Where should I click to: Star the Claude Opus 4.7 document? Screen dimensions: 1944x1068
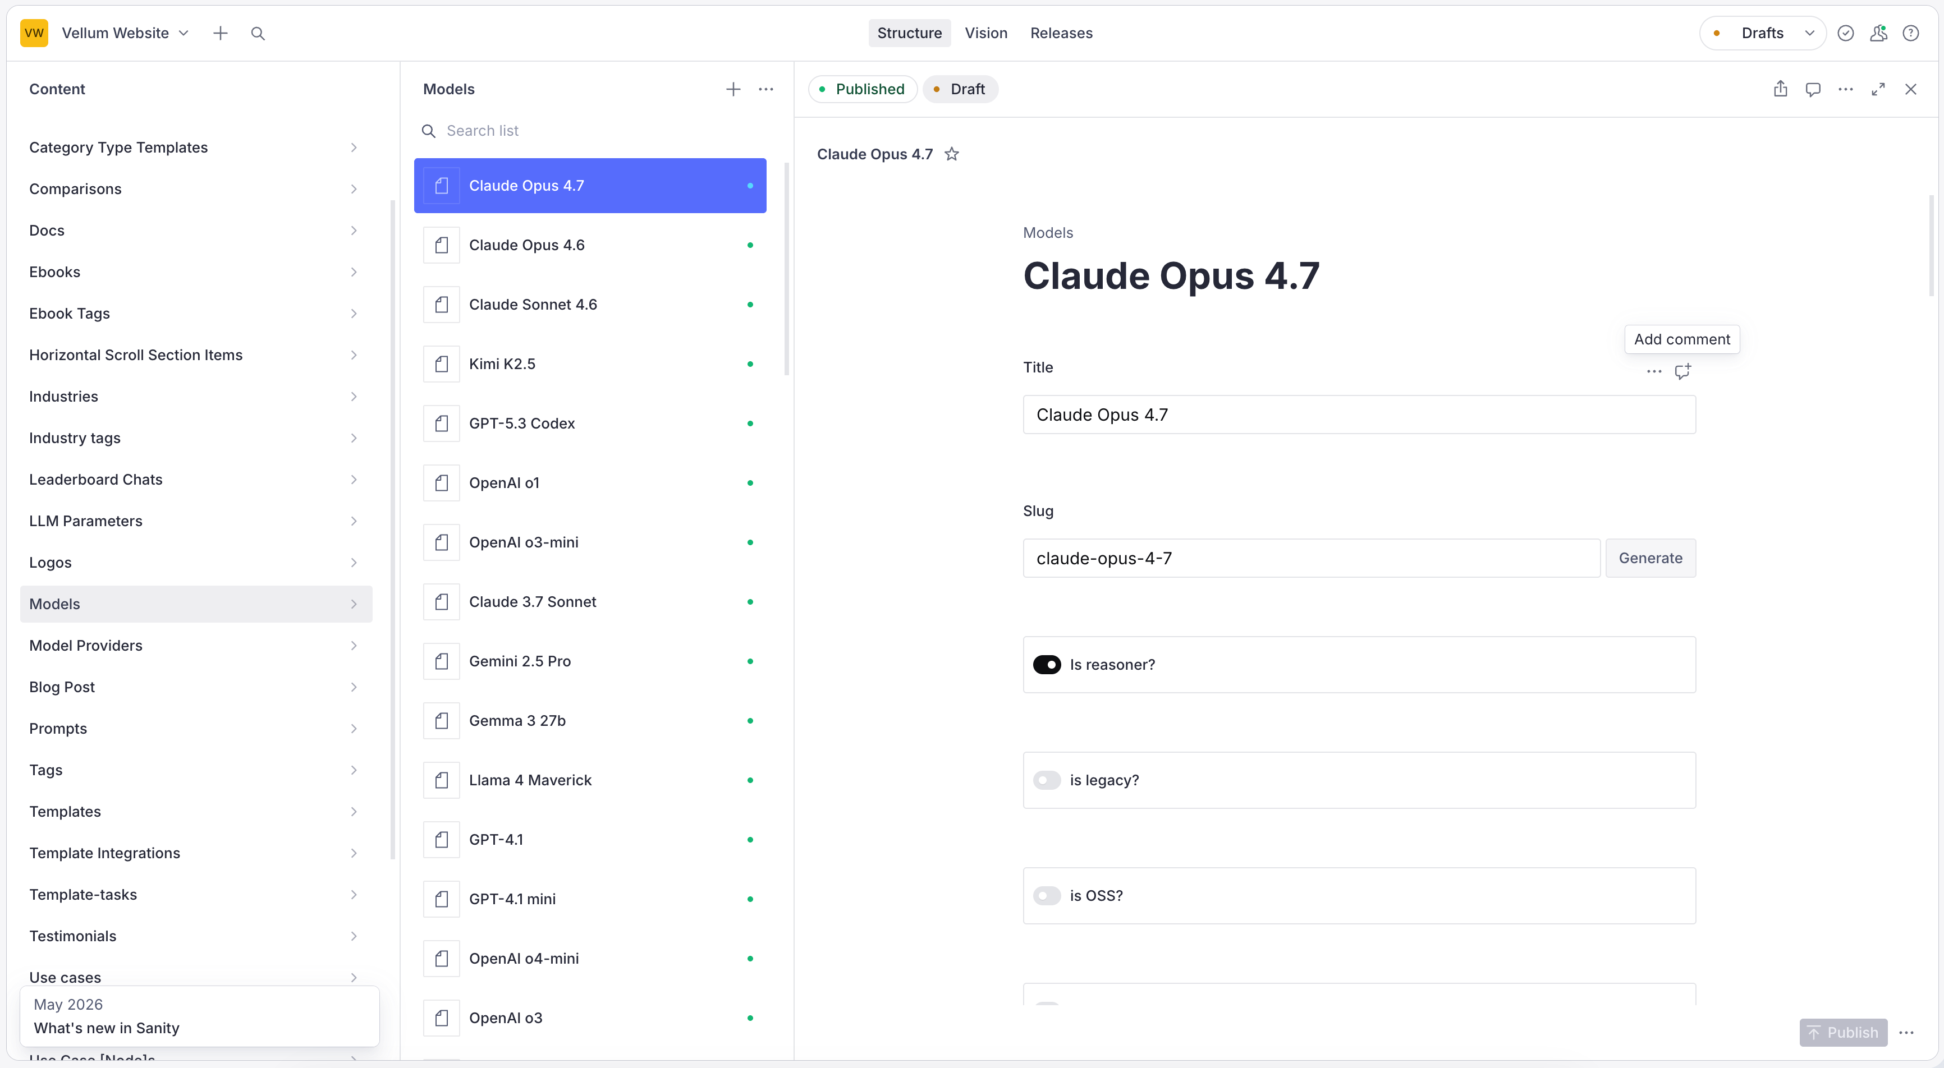[952, 154]
